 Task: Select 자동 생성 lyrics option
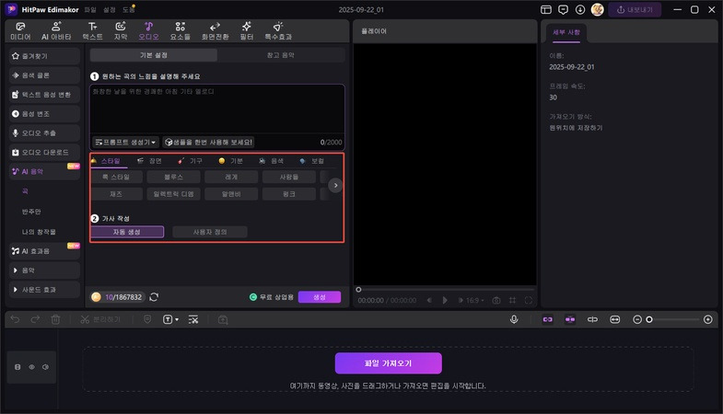[127, 232]
